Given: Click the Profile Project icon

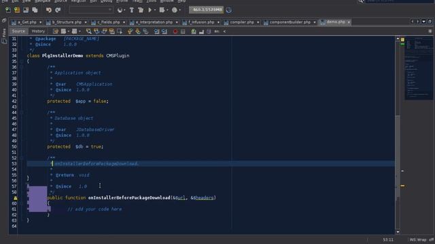Looking at the screenshot, I should pyautogui.click(x=175, y=10).
